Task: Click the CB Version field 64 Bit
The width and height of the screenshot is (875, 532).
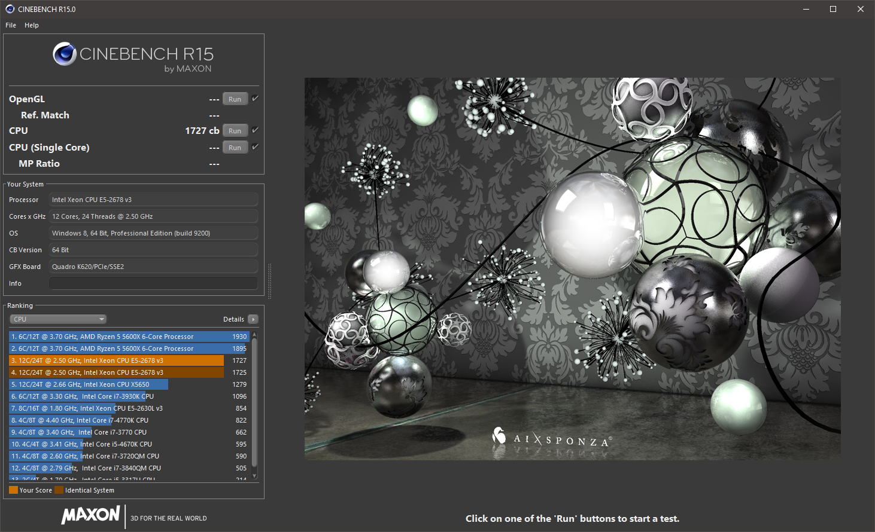Action: (153, 250)
